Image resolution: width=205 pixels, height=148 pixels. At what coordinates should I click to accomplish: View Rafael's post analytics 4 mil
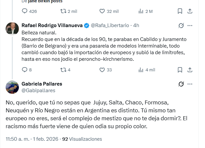pyautogui.click(x=140, y=70)
